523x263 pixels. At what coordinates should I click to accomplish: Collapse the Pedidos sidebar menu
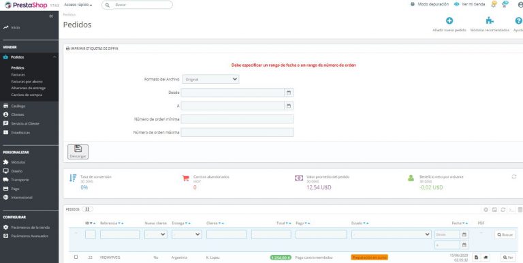pyautogui.click(x=54, y=57)
